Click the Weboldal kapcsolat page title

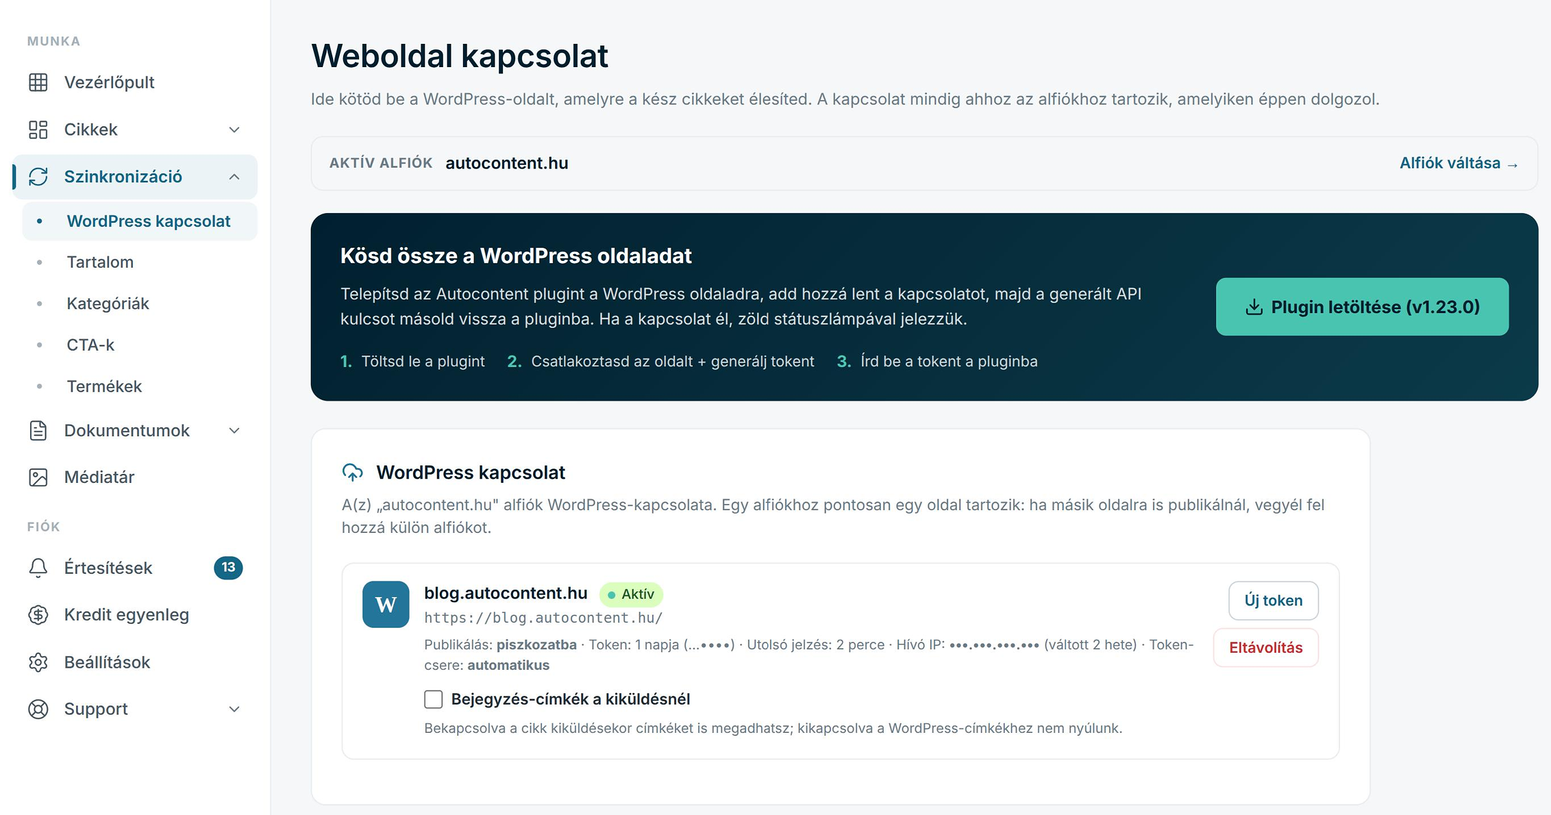[x=460, y=55]
